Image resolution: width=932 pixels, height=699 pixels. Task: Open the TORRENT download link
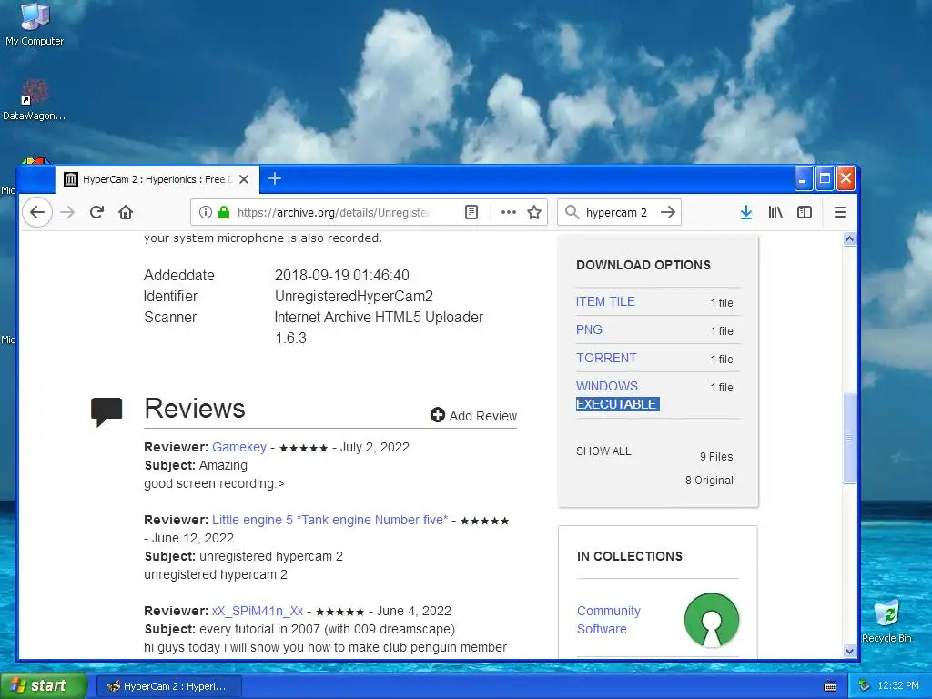point(606,358)
